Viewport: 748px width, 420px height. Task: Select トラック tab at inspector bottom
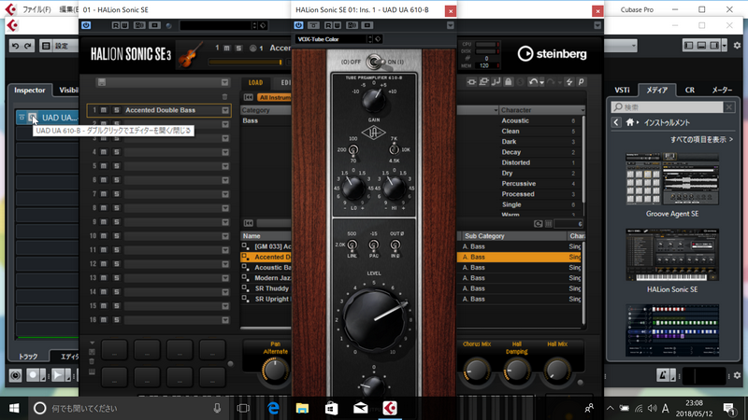tap(28, 357)
